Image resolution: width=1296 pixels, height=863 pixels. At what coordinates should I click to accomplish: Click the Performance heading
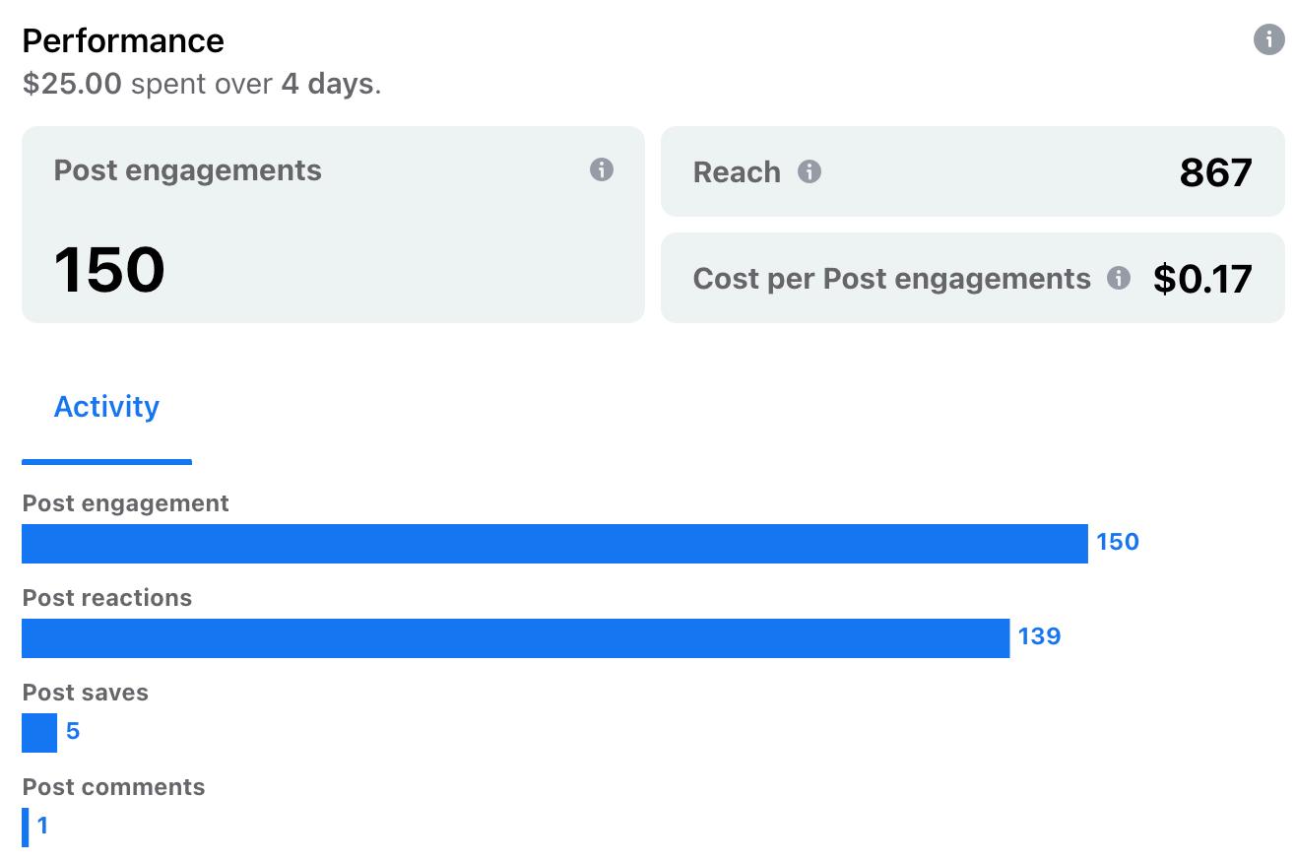(x=123, y=40)
